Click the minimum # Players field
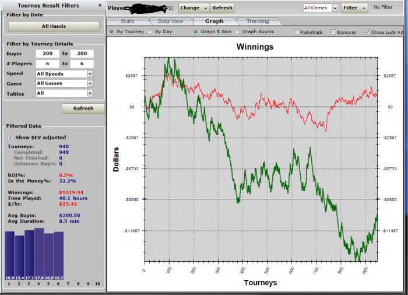 pos(47,64)
